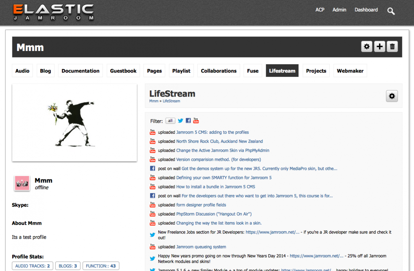This screenshot has width=414, height=271.
Task: Click YouTube icon beside form designer entry
Action: tap(153, 204)
